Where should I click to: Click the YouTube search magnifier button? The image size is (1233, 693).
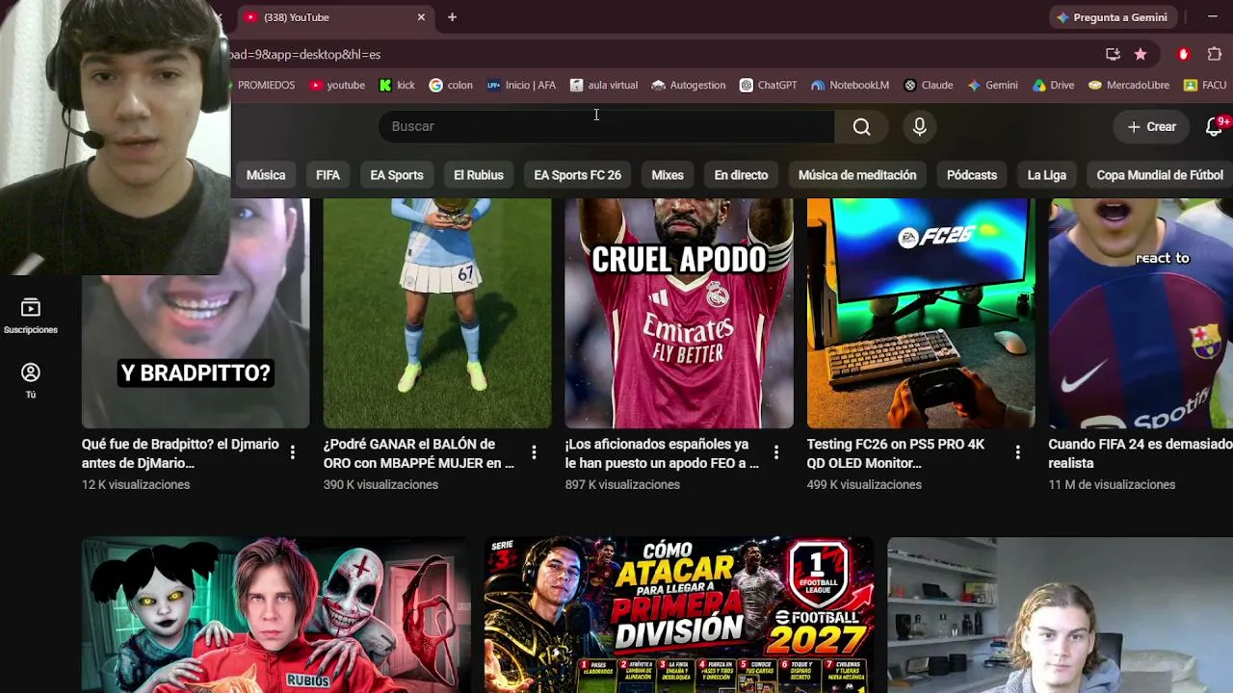[861, 127]
